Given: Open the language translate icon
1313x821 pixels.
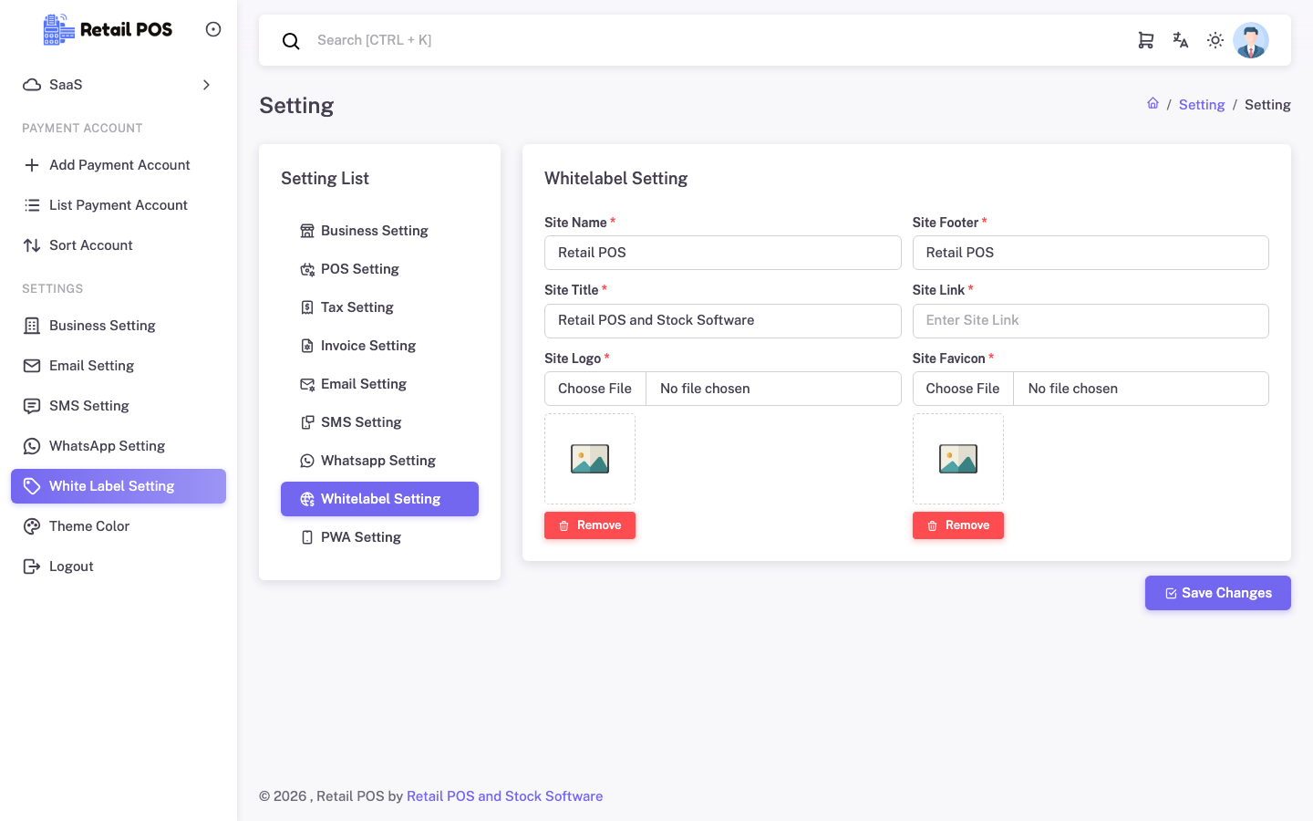Looking at the screenshot, I should 1181,40.
